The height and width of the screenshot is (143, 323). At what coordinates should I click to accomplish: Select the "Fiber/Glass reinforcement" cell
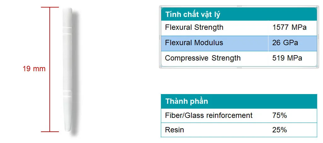point(209,115)
